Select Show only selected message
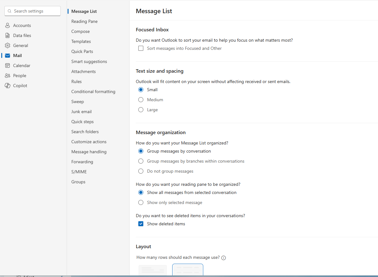This screenshot has height=277, width=378. [x=141, y=202]
